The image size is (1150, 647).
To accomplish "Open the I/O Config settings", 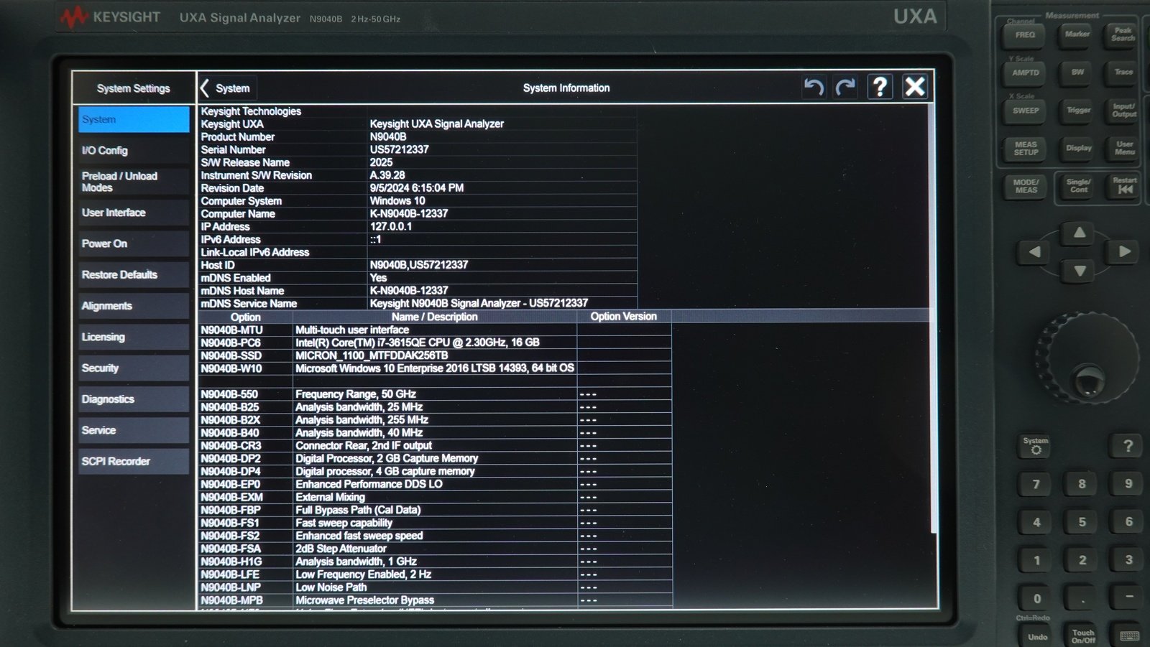I will point(134,150).
